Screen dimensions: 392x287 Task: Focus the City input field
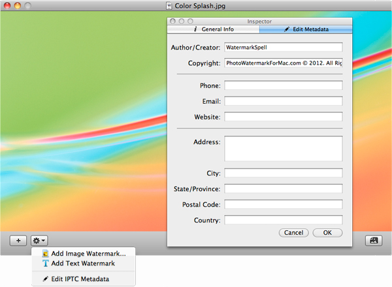(x=284, y=173)
